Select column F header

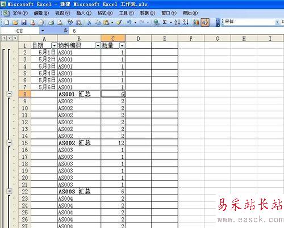(191, 39)
